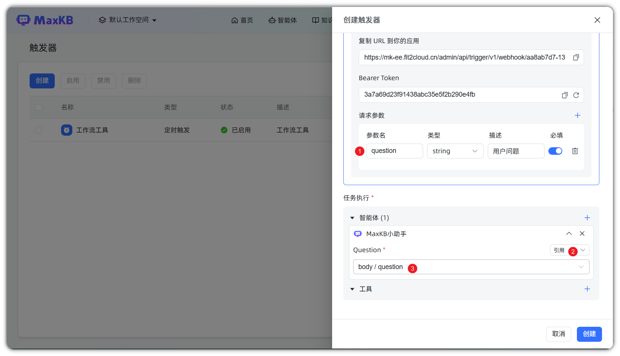Click the blue 创建 button above the table
The height and width of the screenshot is (356, 620).
point(42,81)
